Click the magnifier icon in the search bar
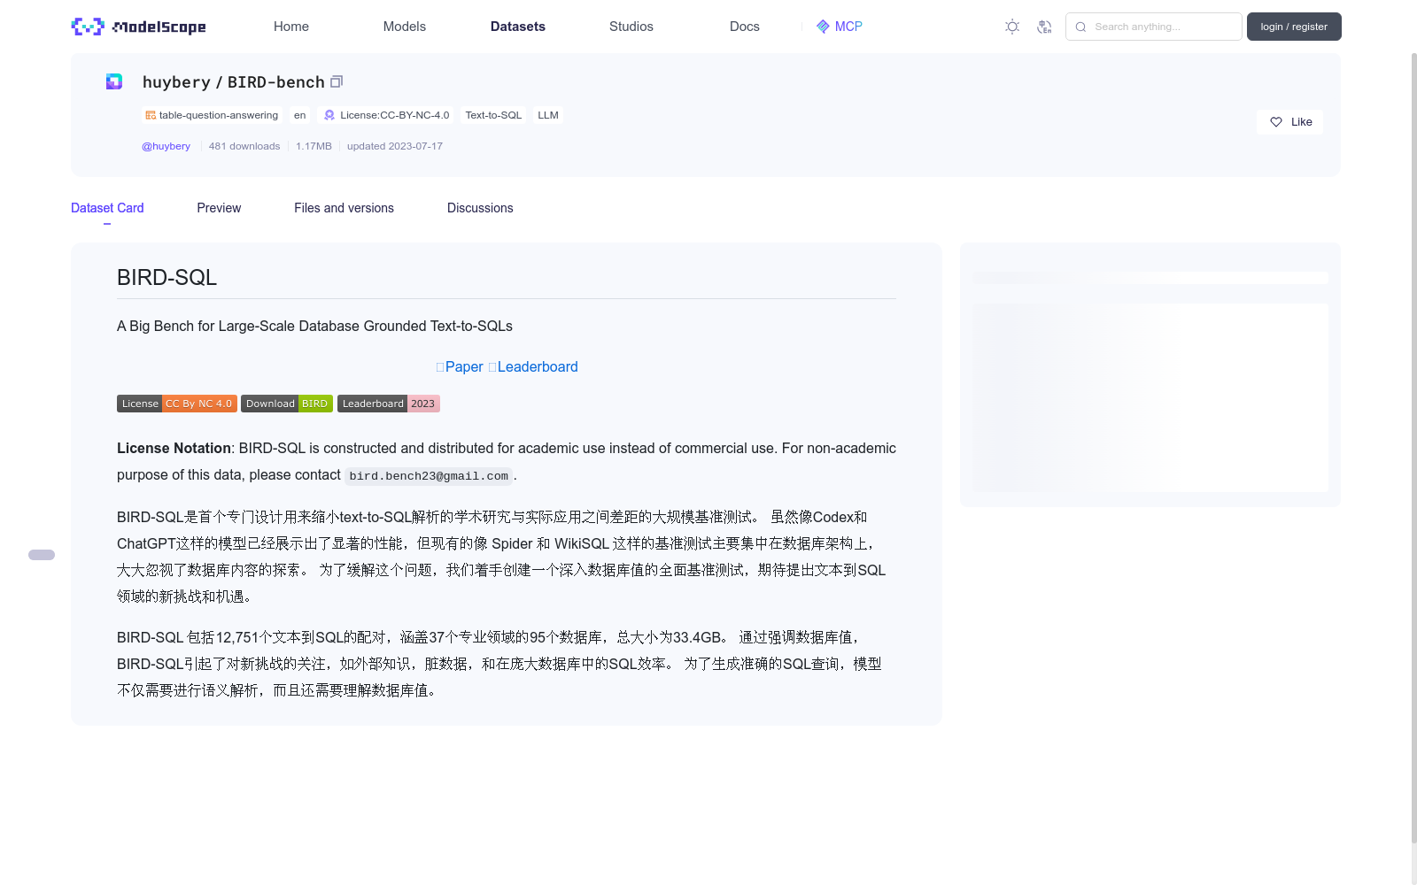Image resolution: width=1417 pixels, height=885 pixels. 1080,27
